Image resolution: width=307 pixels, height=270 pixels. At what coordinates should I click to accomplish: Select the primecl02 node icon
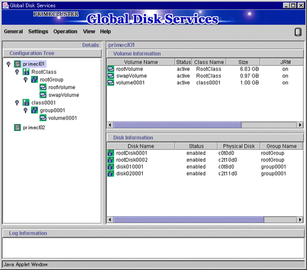coord(17,128)
